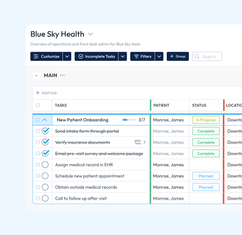
Task: Tick the Assign medical record row checkbox
Action: [x=38, y=164]
